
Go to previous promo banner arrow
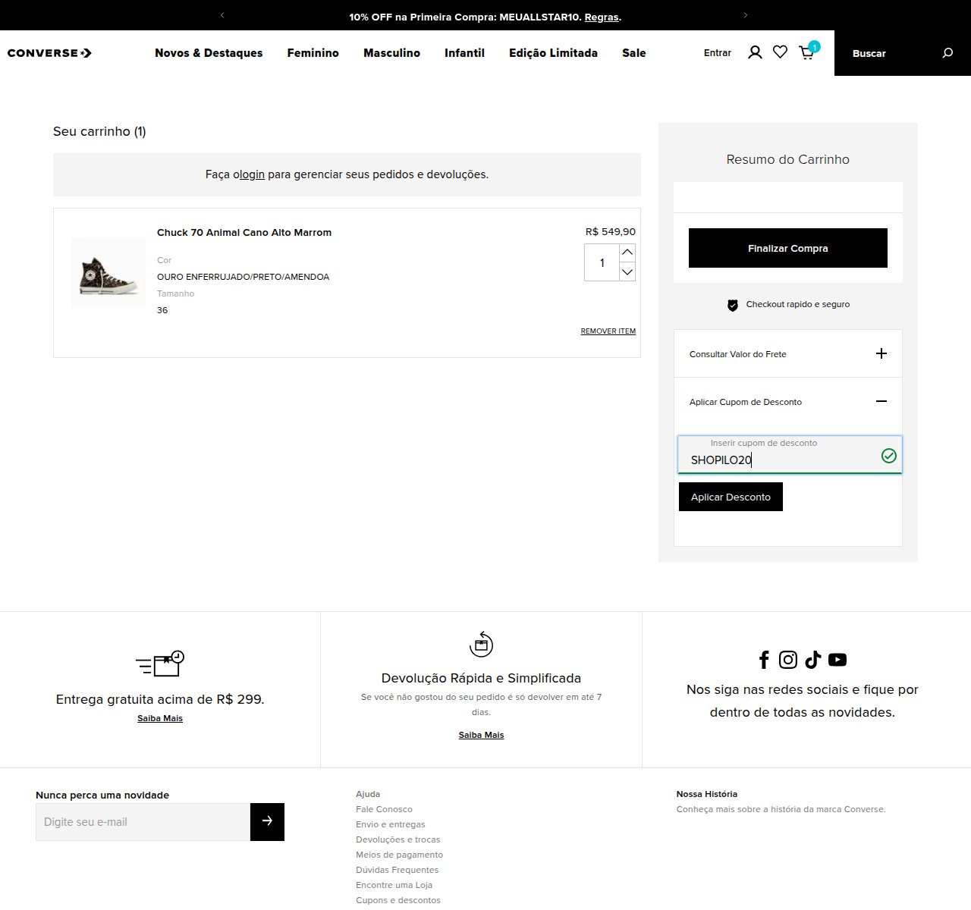222,15
